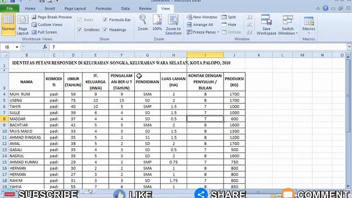Switch to the Page Layout tab
The image size is (352, 198).
(x=75, y=9)
